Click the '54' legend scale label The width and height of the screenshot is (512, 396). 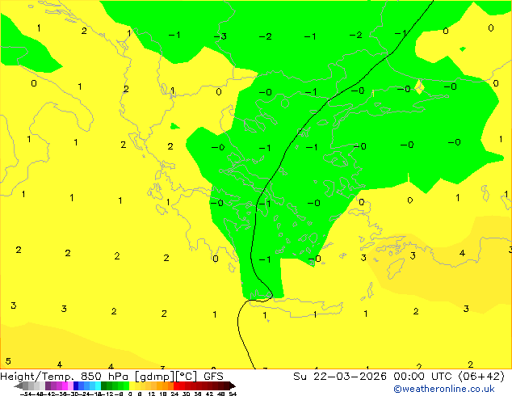233,394
